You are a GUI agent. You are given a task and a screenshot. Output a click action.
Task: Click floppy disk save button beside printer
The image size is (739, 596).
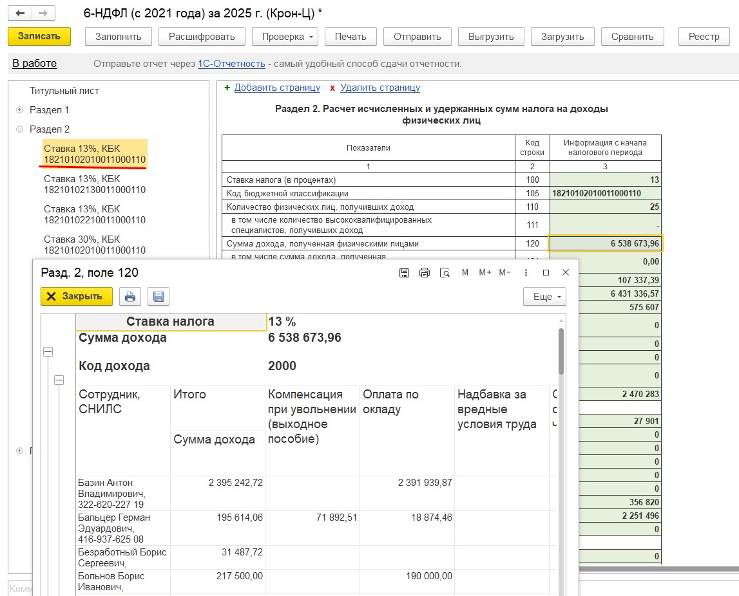click(158, 297)
